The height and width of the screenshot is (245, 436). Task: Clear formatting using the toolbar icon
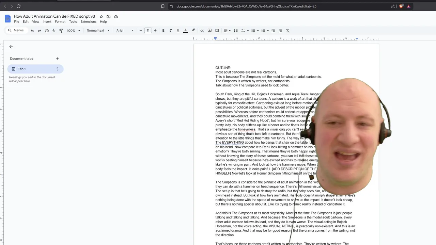(x=287, y=31)
